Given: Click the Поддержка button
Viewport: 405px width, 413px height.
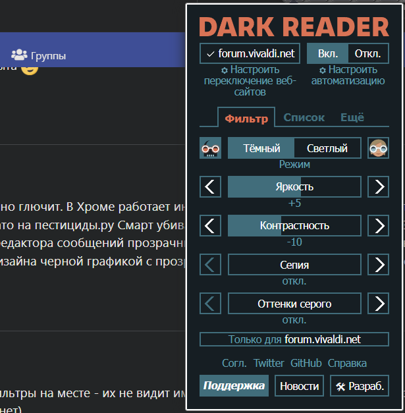Looking at the screenshot, I should (x=234, y=386).
